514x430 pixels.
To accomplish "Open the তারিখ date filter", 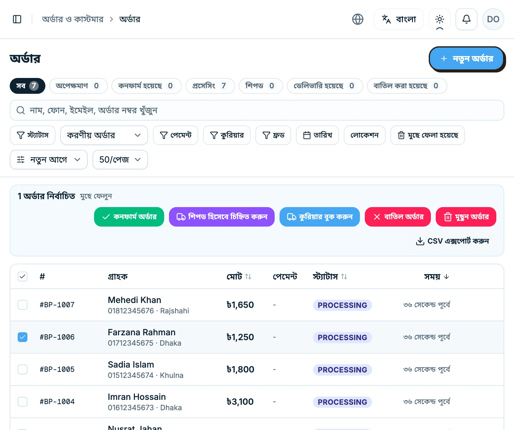I will 317,135.
